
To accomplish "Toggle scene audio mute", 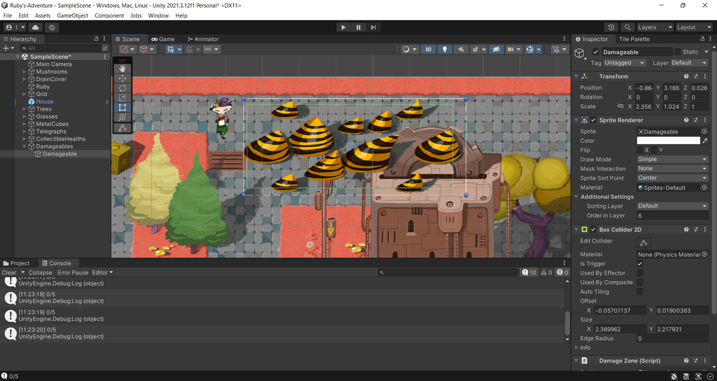I will 461,50.
